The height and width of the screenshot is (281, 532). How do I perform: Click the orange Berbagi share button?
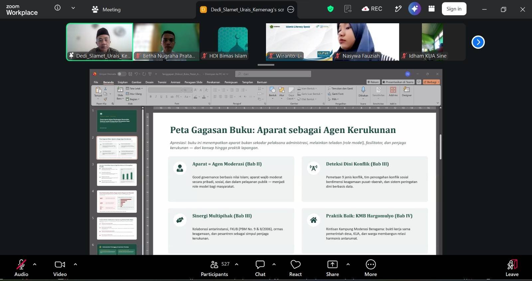(431, 82)
